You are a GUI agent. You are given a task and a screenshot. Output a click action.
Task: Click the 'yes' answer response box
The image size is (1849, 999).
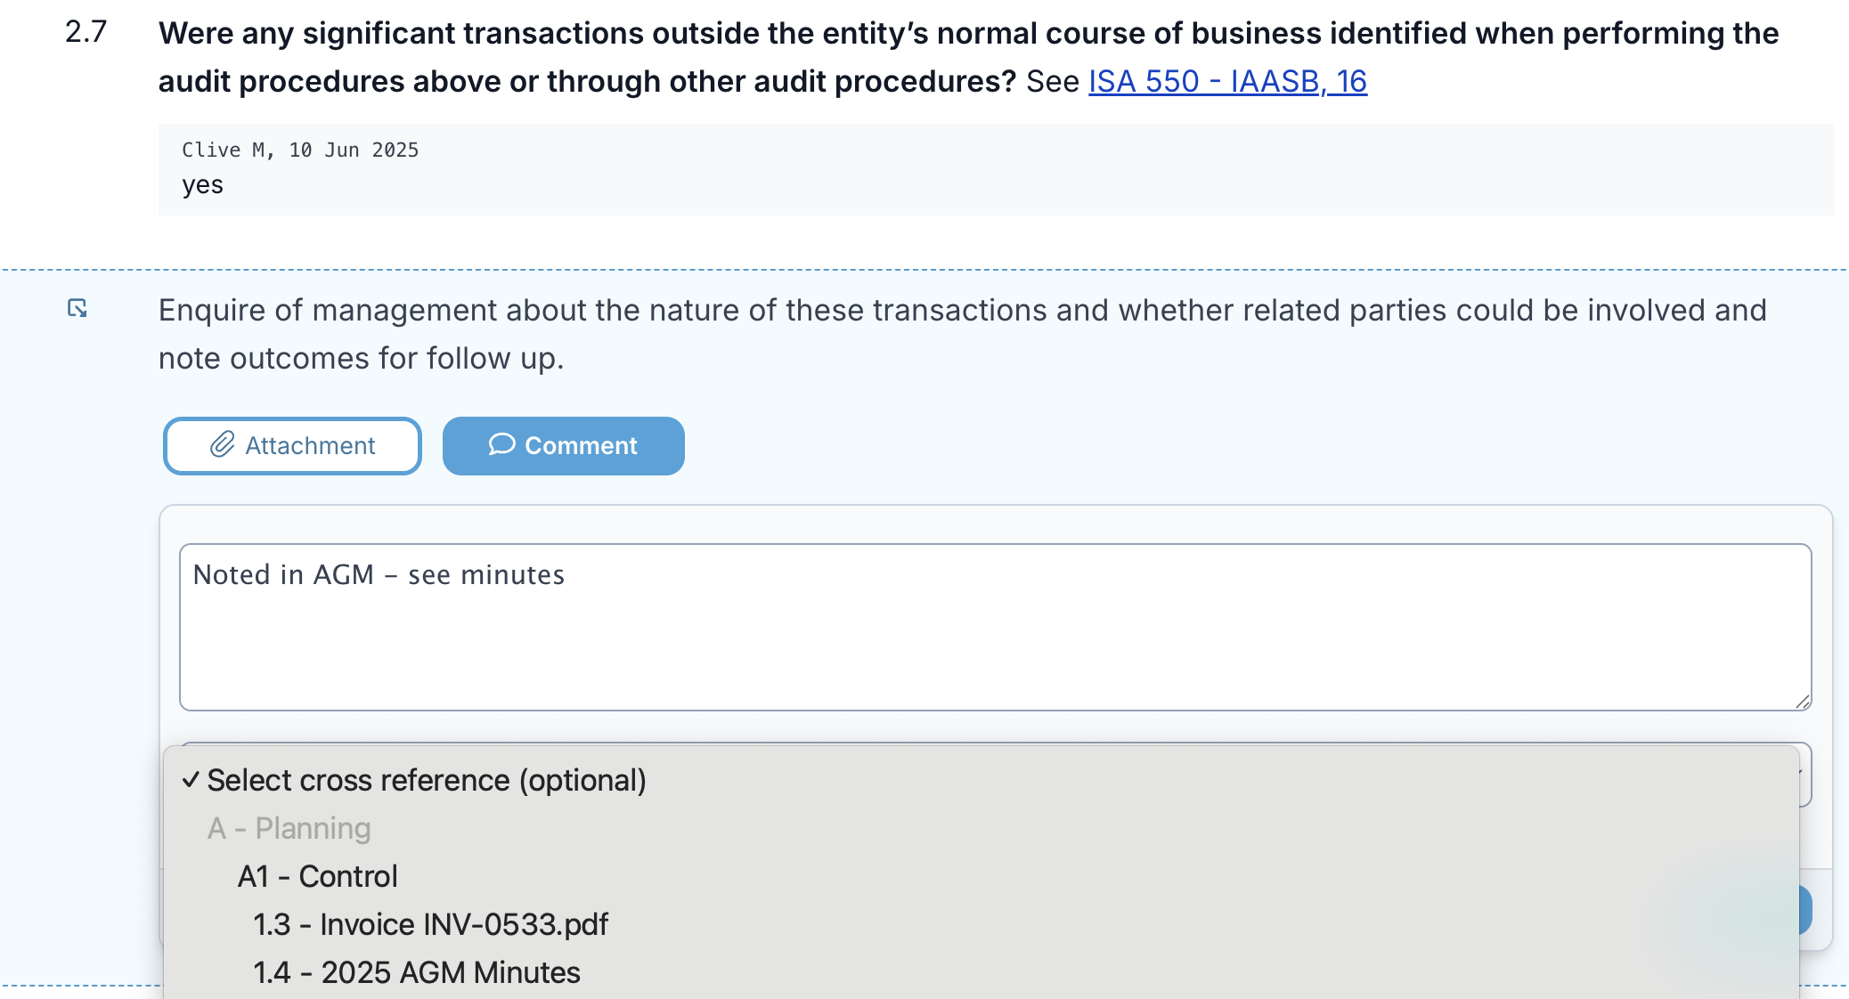[995, 169]
